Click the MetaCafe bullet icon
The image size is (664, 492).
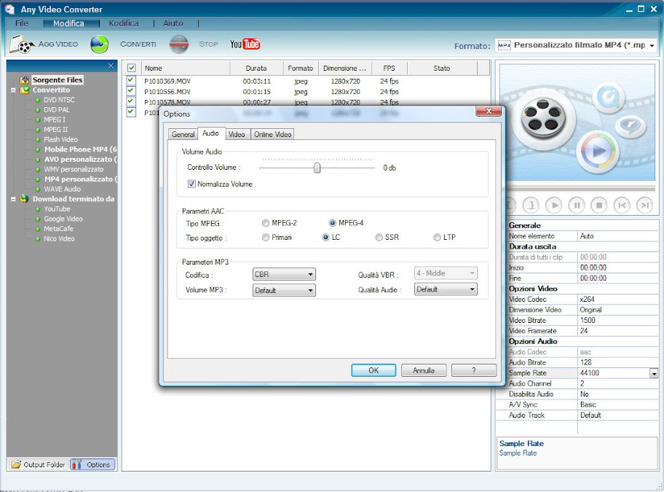pyautogui.click(x=38, y=229)
